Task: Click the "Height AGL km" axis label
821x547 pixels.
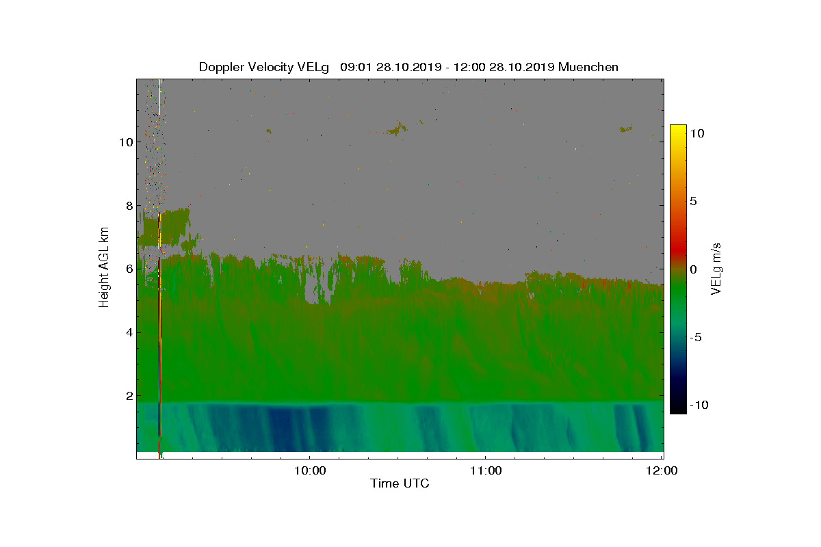Action: click(x=104, y=268)
